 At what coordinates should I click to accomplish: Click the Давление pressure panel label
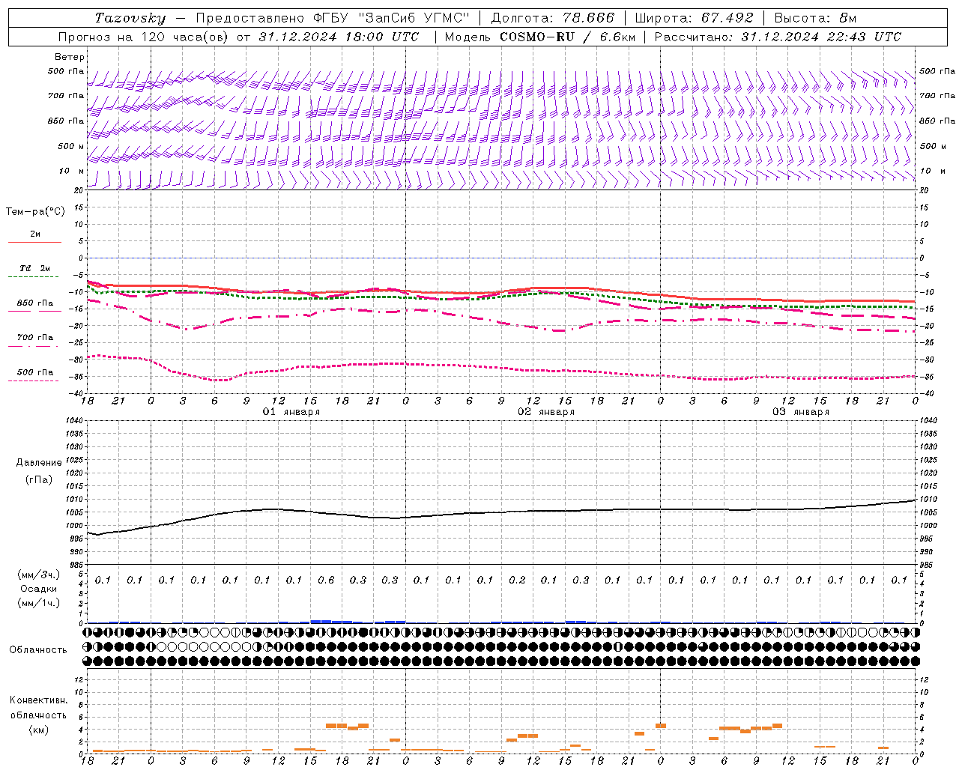click(39, 463)
